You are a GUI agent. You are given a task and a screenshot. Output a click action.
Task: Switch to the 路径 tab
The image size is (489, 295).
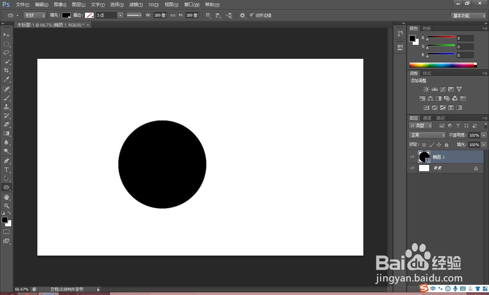pyautogui.click(x=440, y=118)
